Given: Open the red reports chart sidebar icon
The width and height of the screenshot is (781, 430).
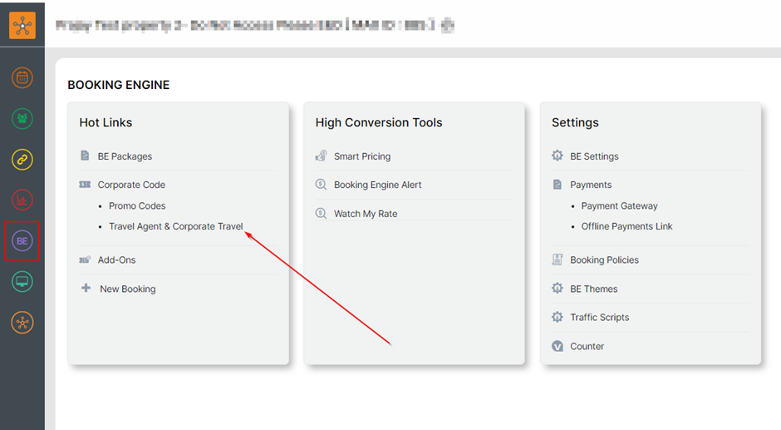Looking at the screenshot, I should pyautogui.click(x=22, y=200).
